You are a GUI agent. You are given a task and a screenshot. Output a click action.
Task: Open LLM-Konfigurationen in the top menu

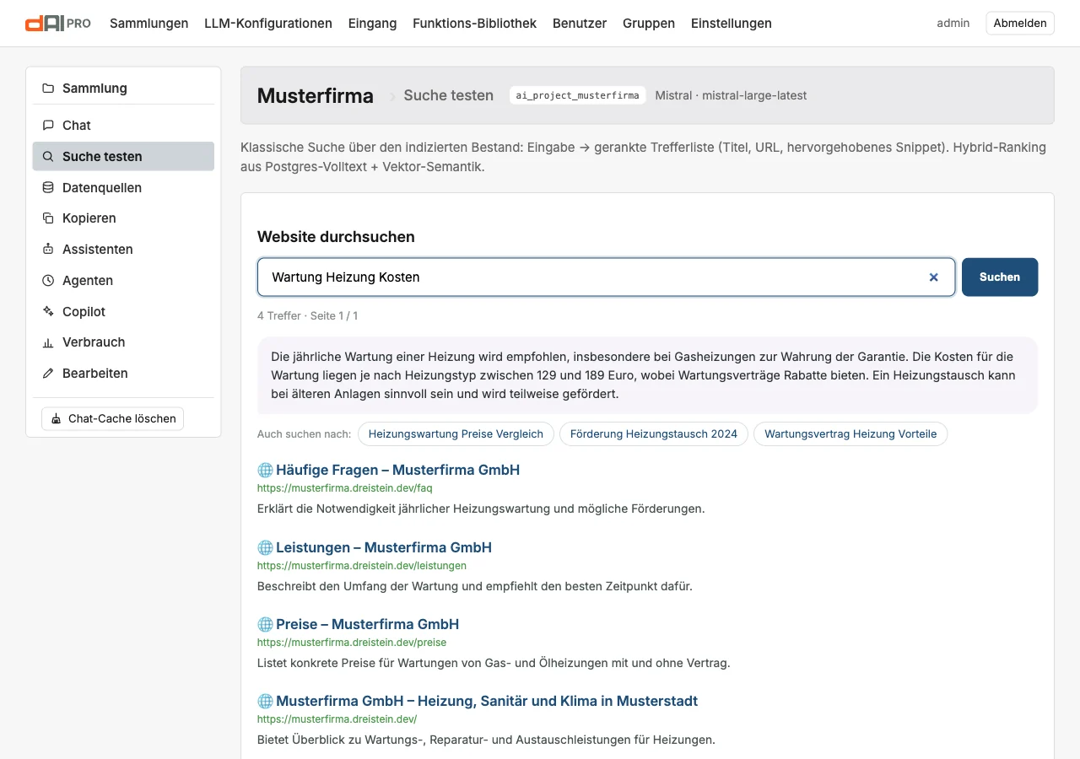[x=268, y=24]
